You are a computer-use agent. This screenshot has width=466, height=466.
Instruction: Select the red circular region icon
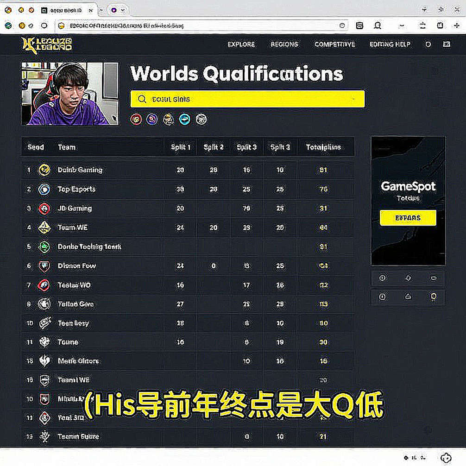click(136, 120)
